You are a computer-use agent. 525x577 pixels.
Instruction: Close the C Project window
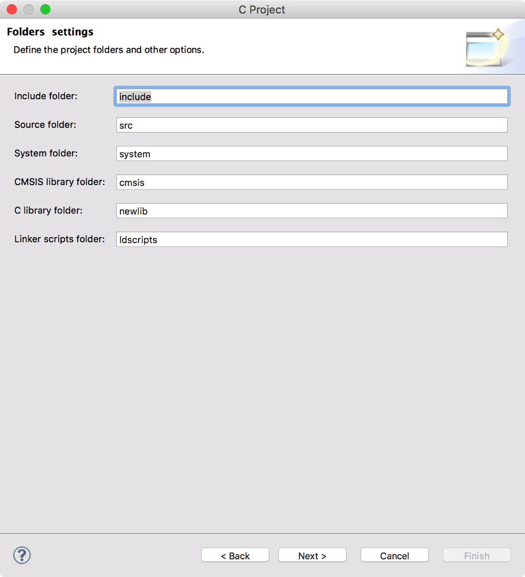pos(12,9)
